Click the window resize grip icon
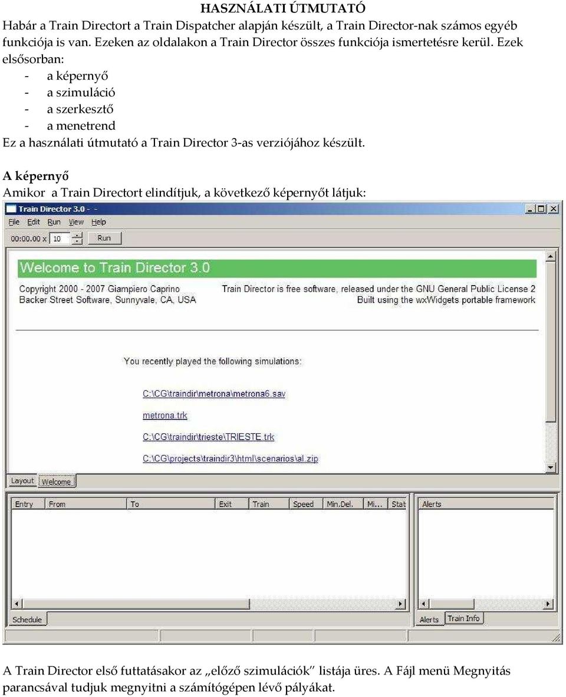Screen dimensions: 566x697 click(556, 638)
